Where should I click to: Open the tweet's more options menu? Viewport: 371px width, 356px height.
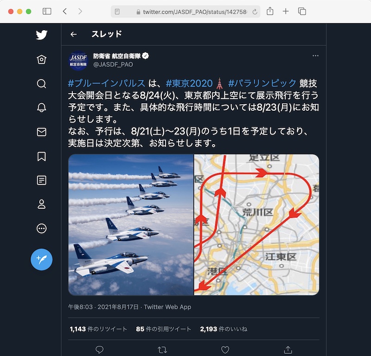[x=315, y=55]
